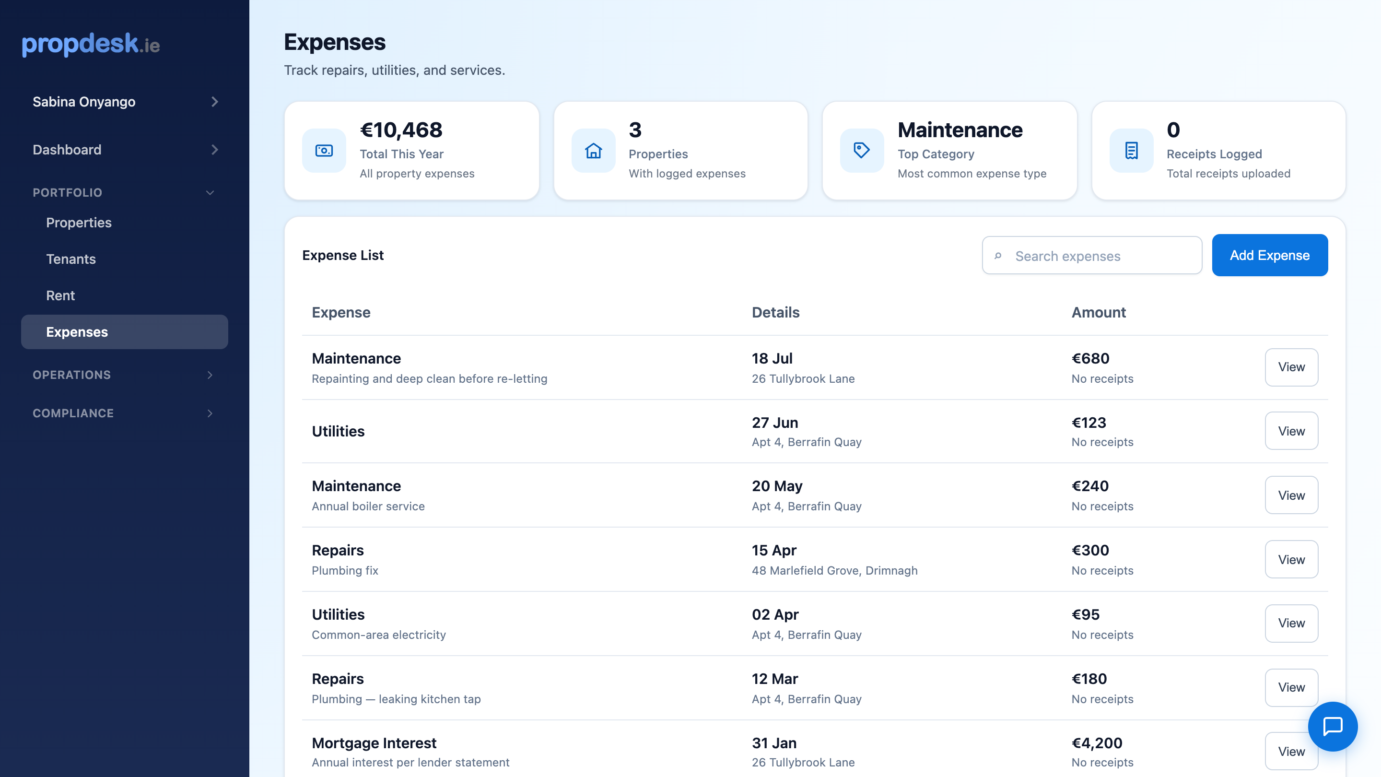Click the house icon on Properties card
This screenshot has height=777, width=1381.
[x=593, y=151]
